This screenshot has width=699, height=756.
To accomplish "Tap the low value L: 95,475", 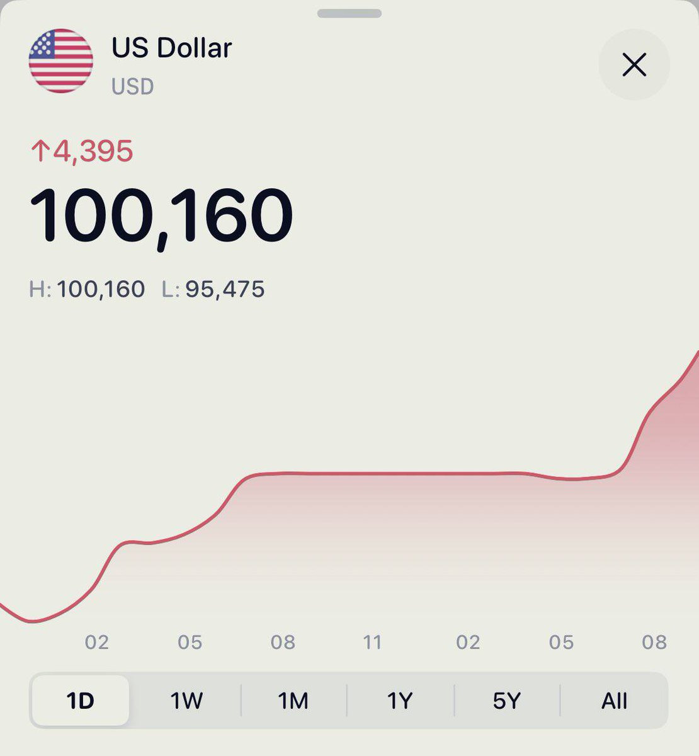I will coord(213,289).
